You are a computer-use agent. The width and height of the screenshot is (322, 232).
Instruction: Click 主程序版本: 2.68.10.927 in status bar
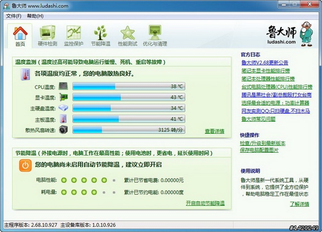31,225
